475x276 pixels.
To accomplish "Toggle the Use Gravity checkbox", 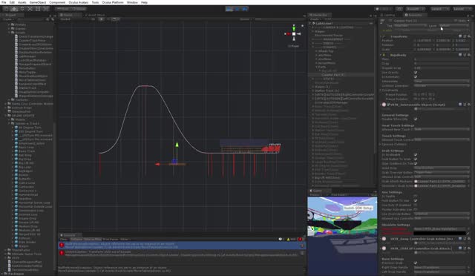I will (x=416, y=73).
